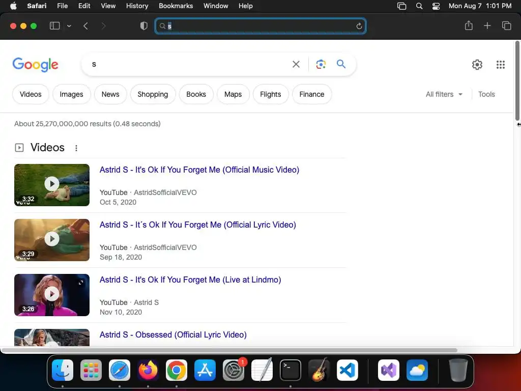Open Finder from the Dock
521x391 pixels.
63,370
